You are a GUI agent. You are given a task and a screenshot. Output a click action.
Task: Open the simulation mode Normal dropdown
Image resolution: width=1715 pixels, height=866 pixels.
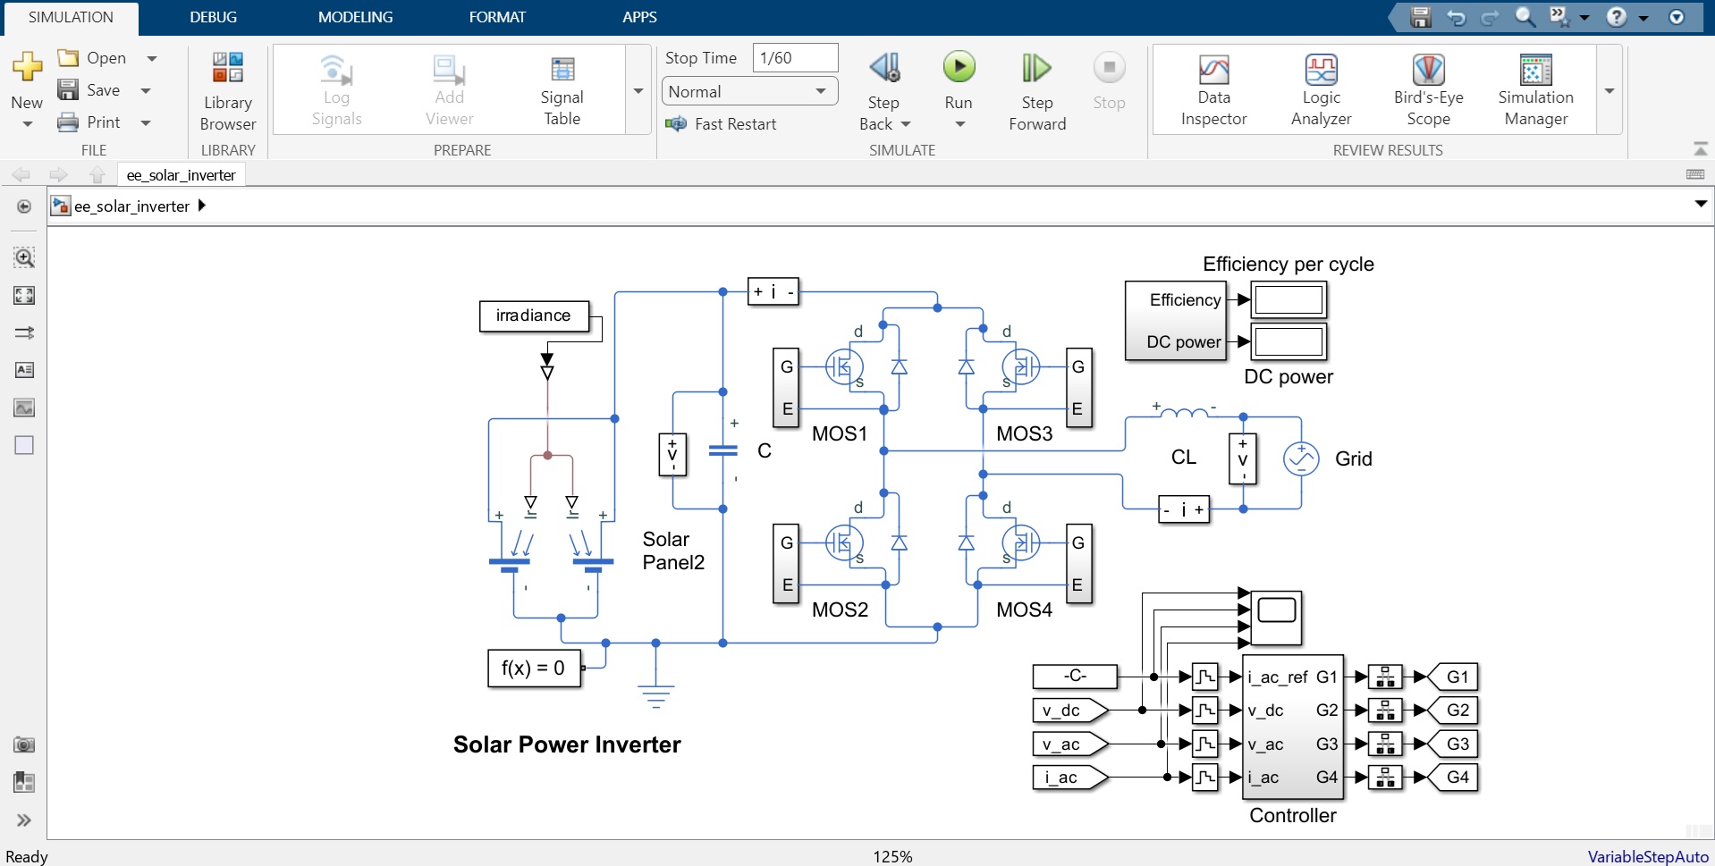point(748,91)
